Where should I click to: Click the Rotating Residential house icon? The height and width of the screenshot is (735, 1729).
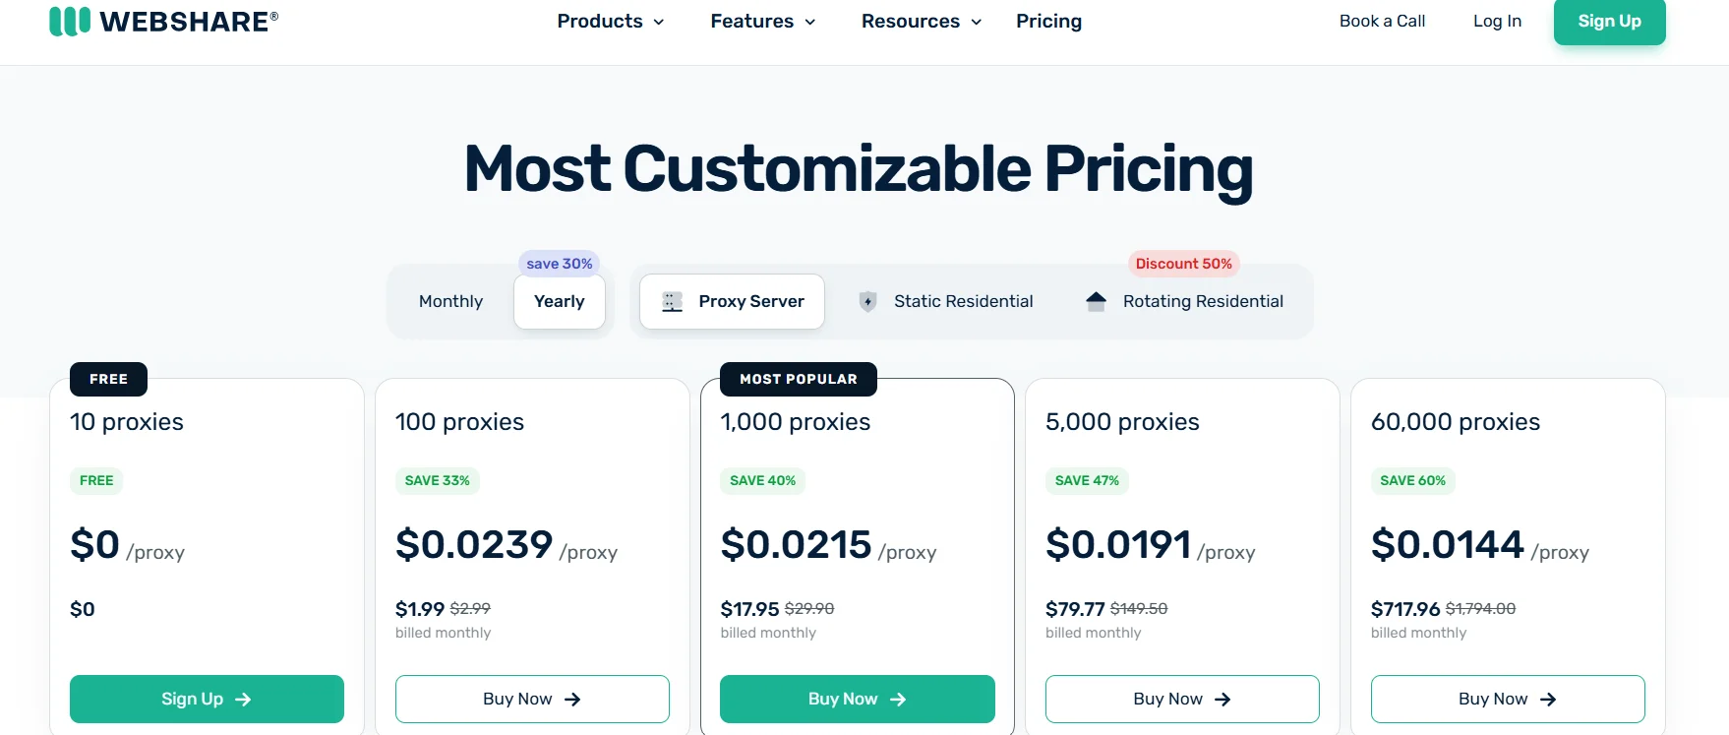coord(1096,301)
